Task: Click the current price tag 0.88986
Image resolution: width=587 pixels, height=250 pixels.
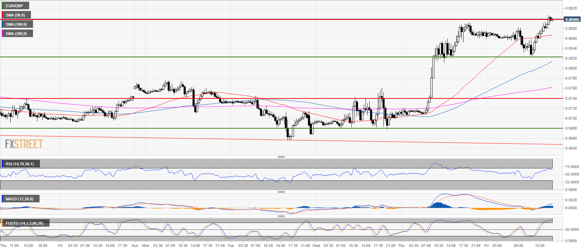Action: pyautogui.click(x=572, y=20)
